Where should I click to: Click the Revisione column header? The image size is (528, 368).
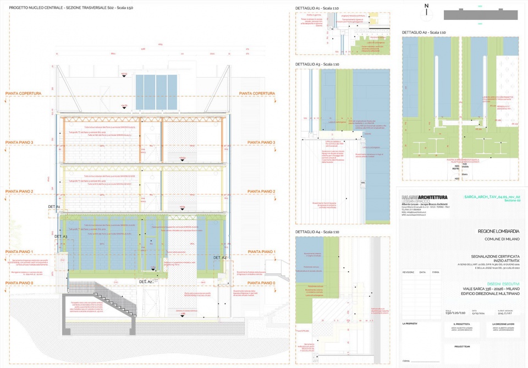point(408,272)
